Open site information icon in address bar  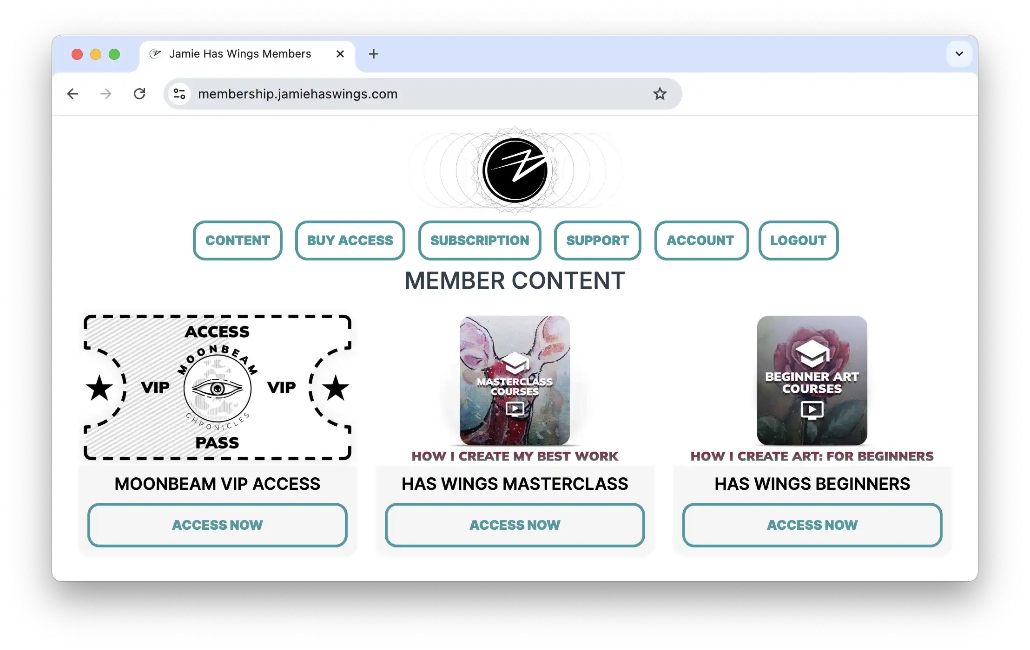179,94
